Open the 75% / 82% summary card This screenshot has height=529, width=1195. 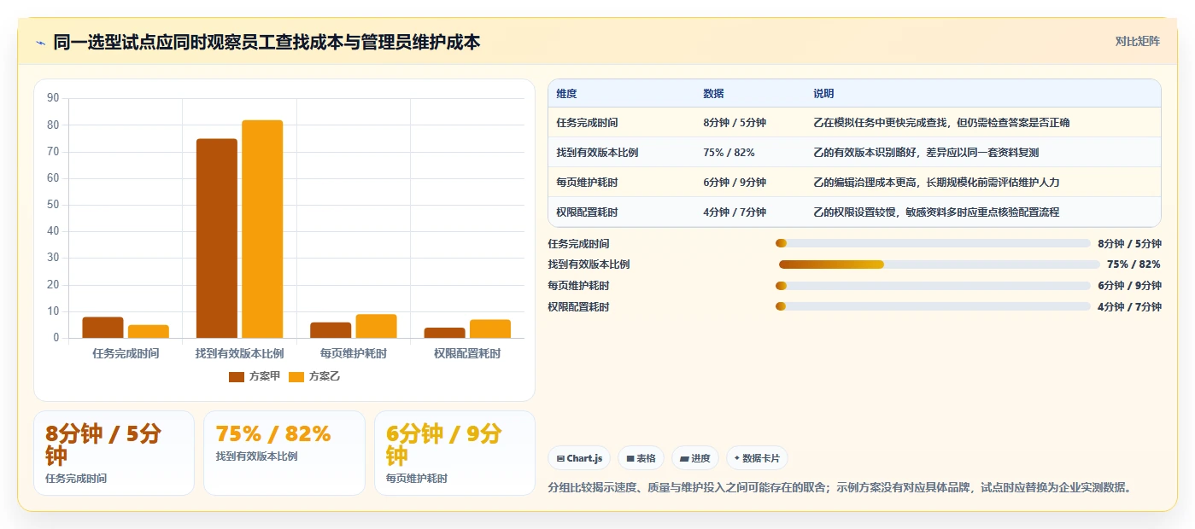[284, 453]
